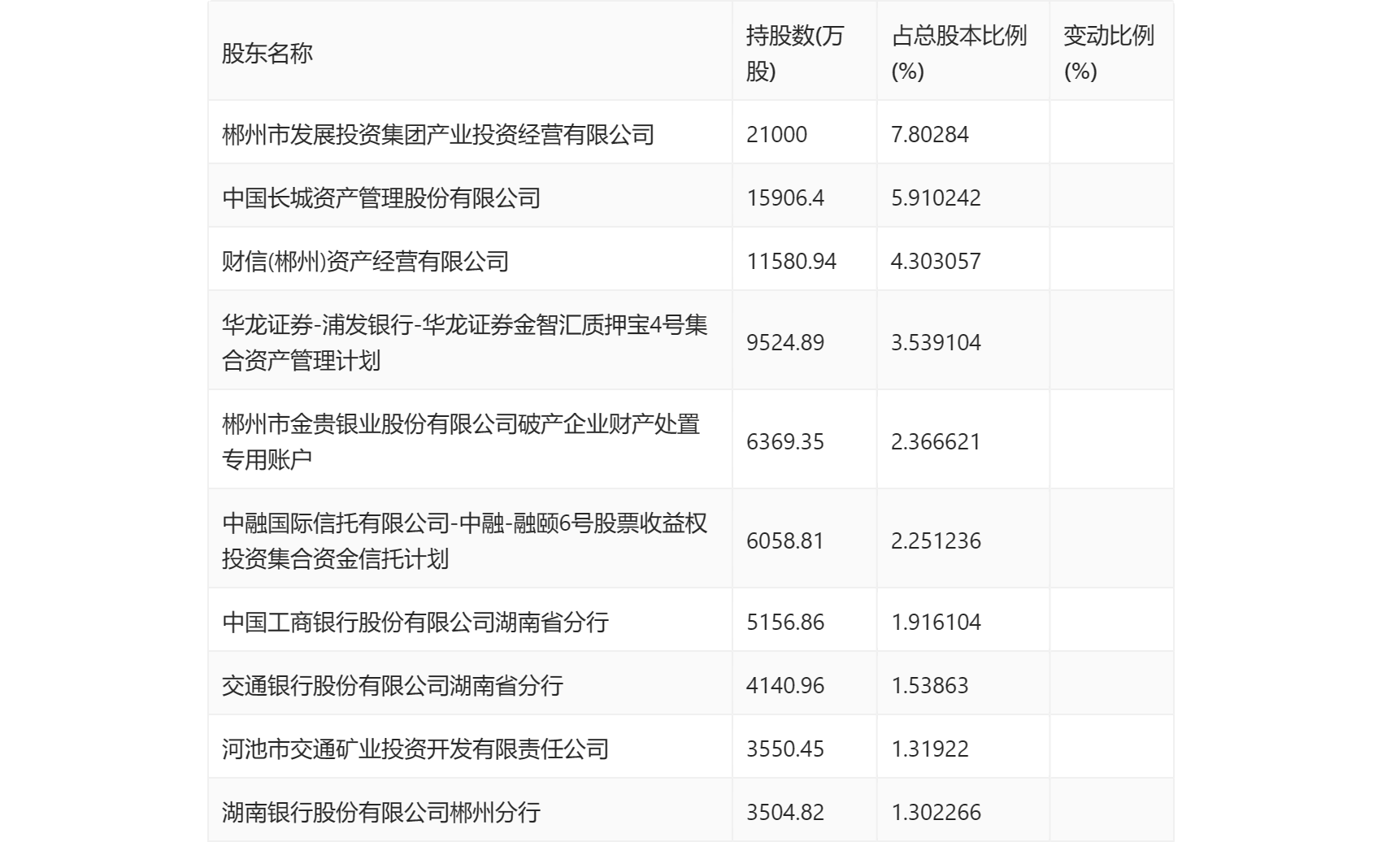Screen dimensions: 1382x842
Task: Select 河池市交通矿业投资开发有限责任公司 shareholder name
Action: click(x=415, y=749)
